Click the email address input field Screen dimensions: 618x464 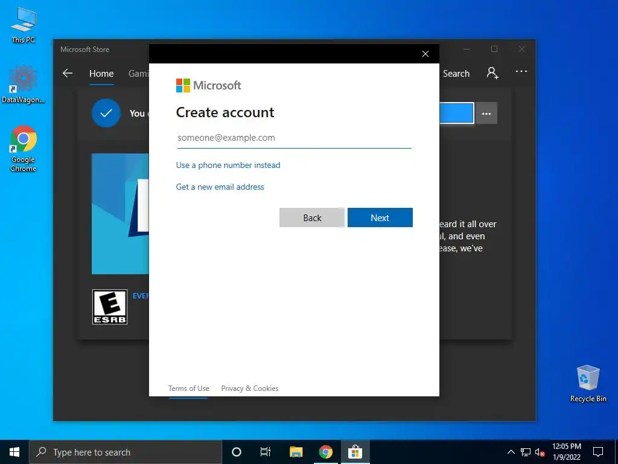point(294,138)
